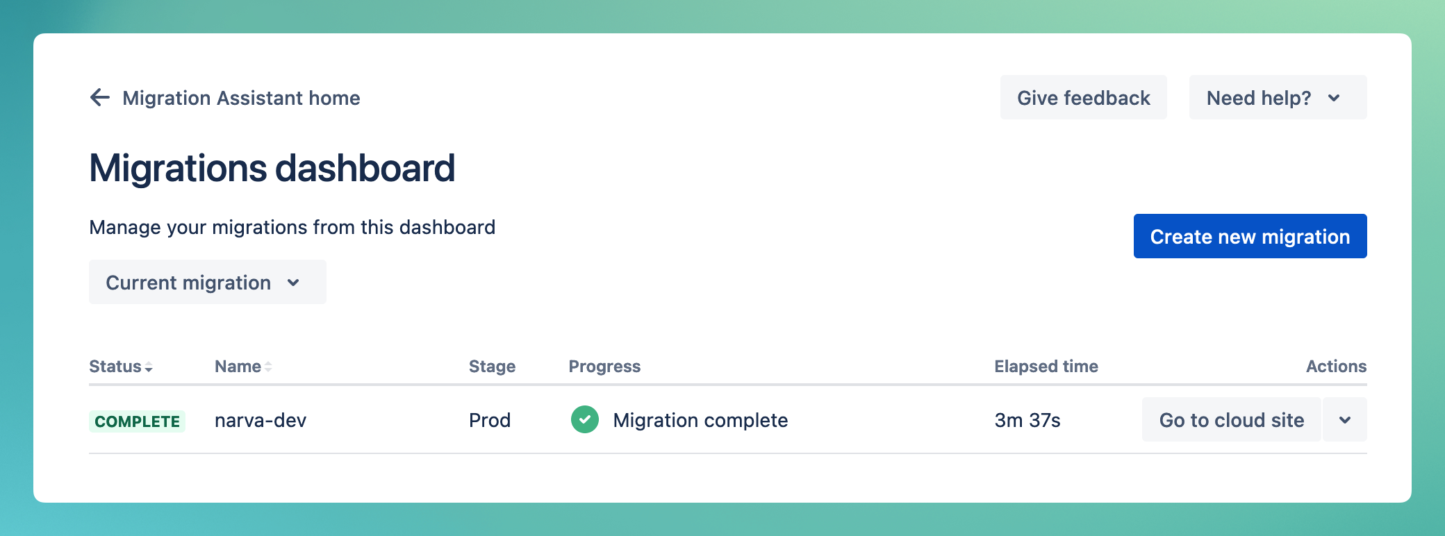Image resolution: width=1445 pixels, height=536 pixels.
Task: Click the Status column sort icon
Action: point(149,367)
